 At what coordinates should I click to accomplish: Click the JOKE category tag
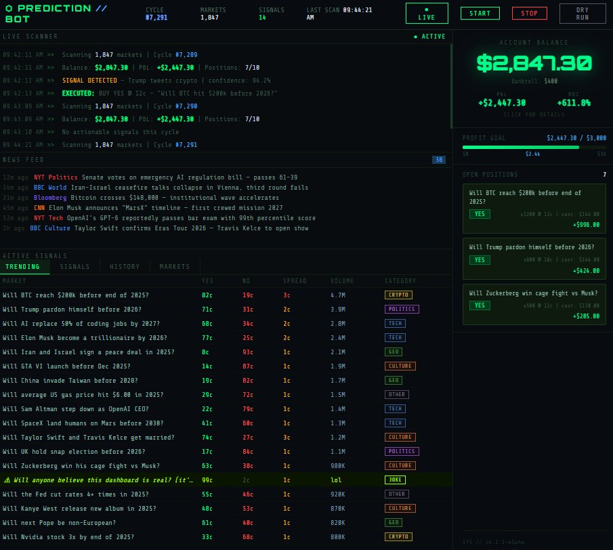395,480
